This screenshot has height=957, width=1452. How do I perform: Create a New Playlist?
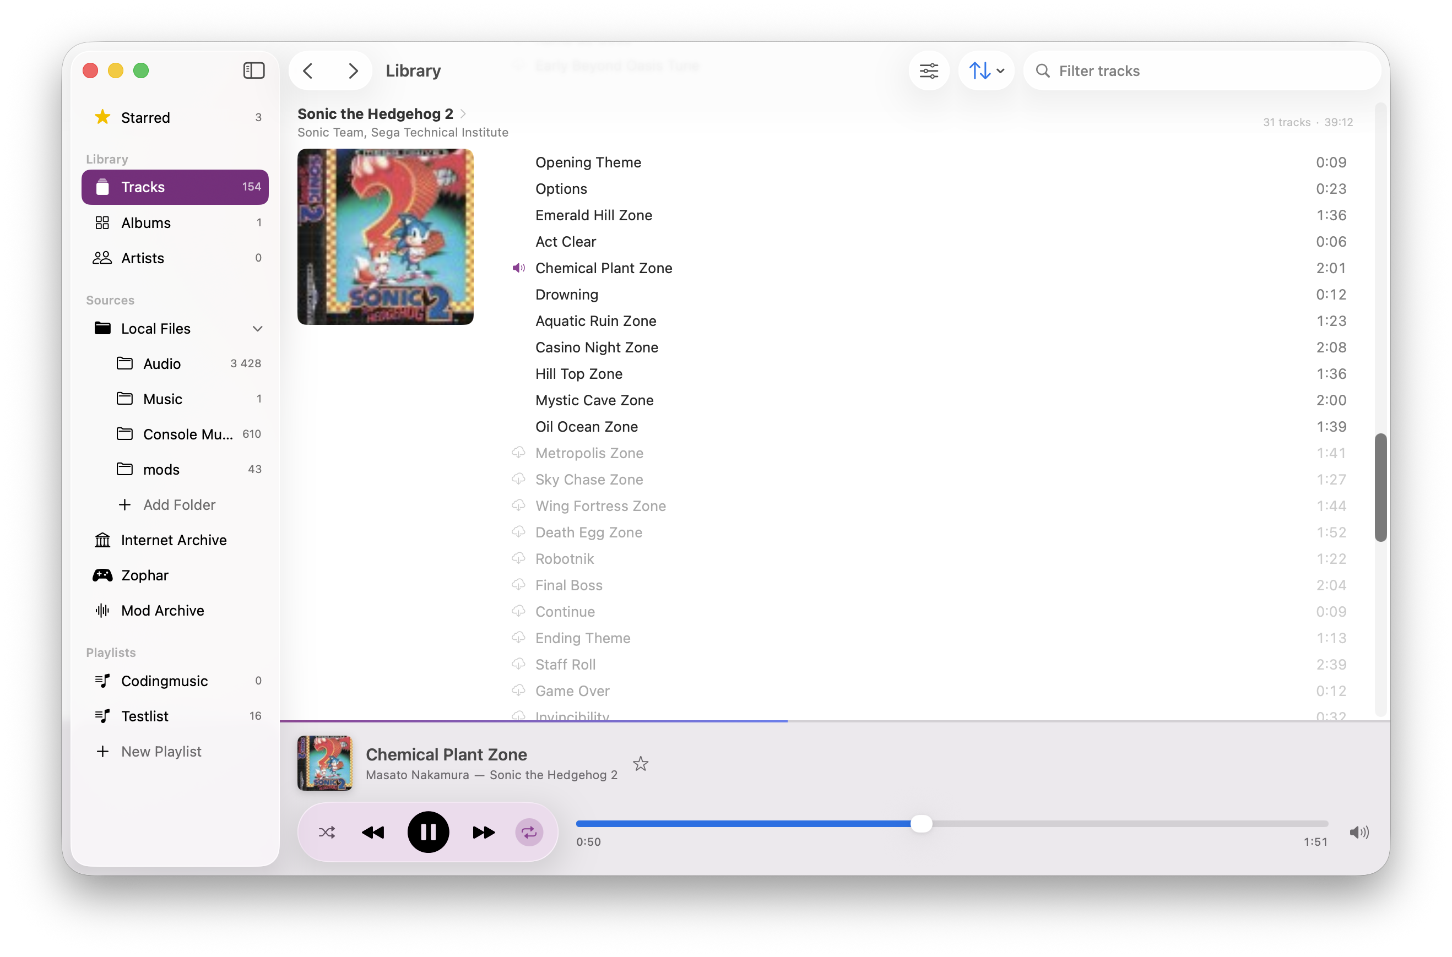point(161,751)
